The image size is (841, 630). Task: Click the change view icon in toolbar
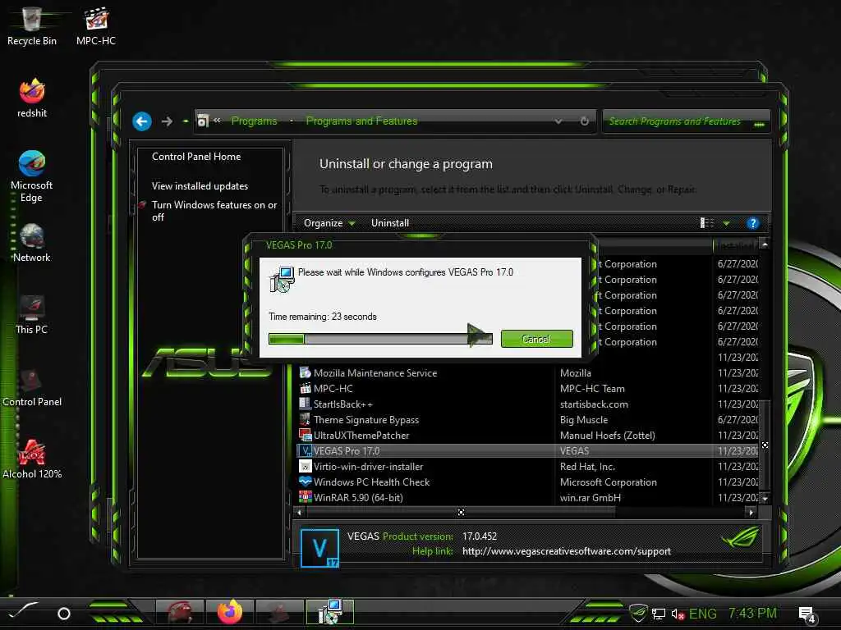tap(707, 223)
